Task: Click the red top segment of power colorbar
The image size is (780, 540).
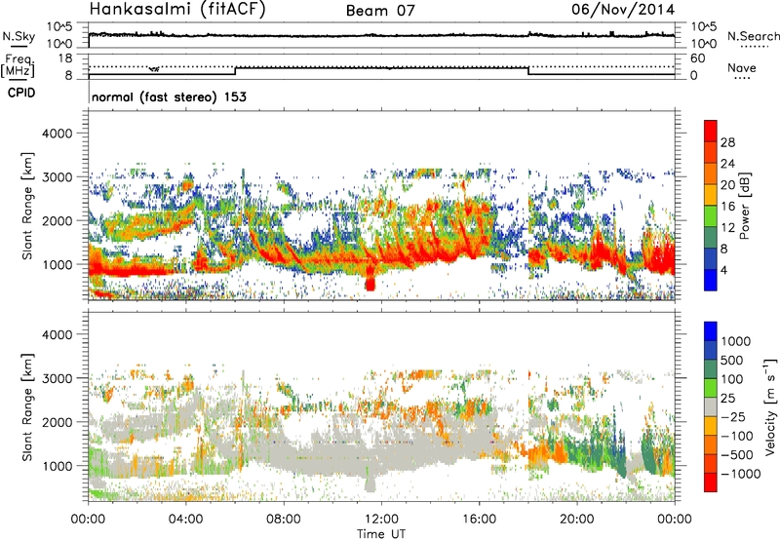Action: 711,131
